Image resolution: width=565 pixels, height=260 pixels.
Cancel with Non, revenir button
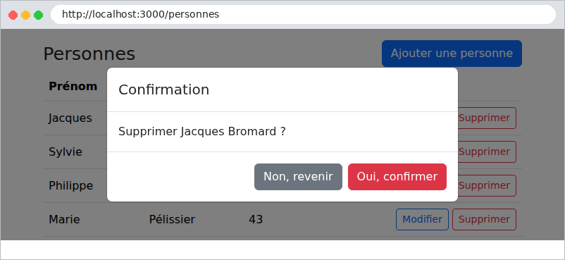pos(299,177)
